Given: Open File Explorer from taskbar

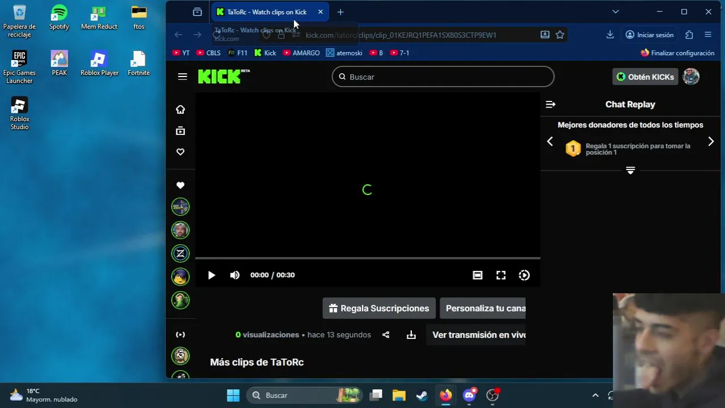Looking at the screenshot, I should [x=399, y=395].
